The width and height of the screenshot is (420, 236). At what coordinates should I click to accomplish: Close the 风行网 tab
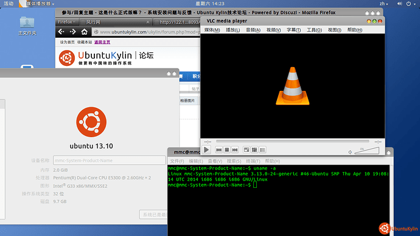click(148, 22)
